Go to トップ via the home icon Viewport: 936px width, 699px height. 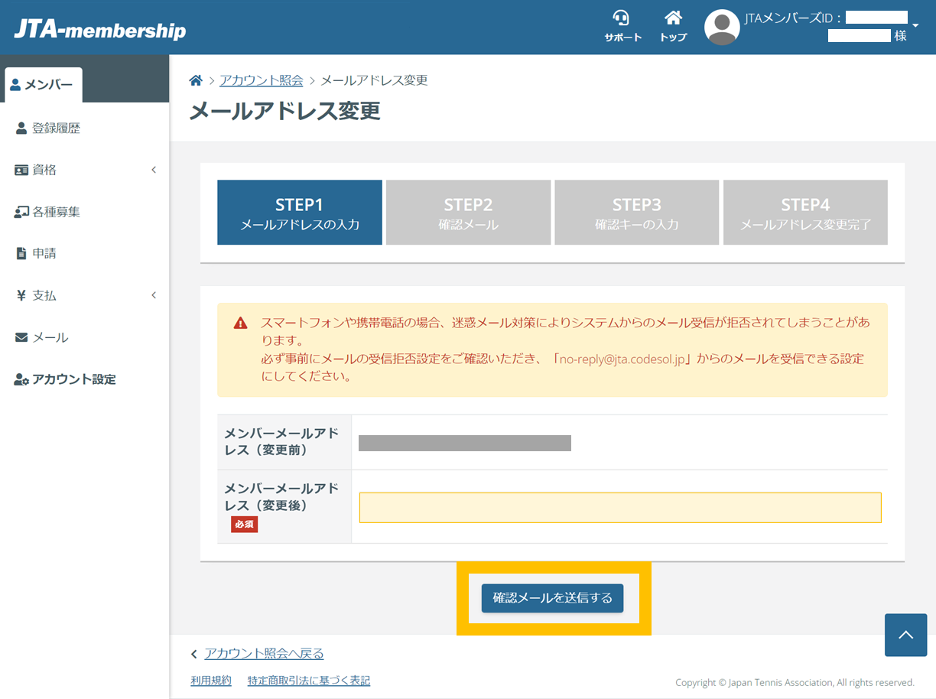pyautogui.click(x=672, y=24)
